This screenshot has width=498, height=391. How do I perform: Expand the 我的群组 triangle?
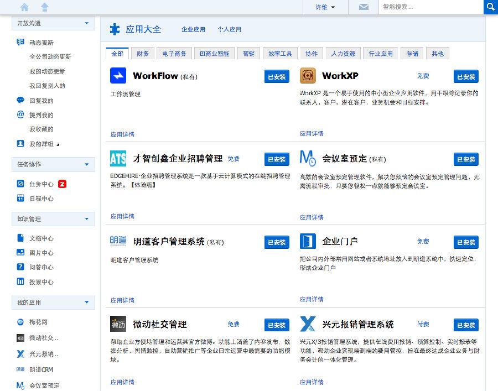click(58, 144)
